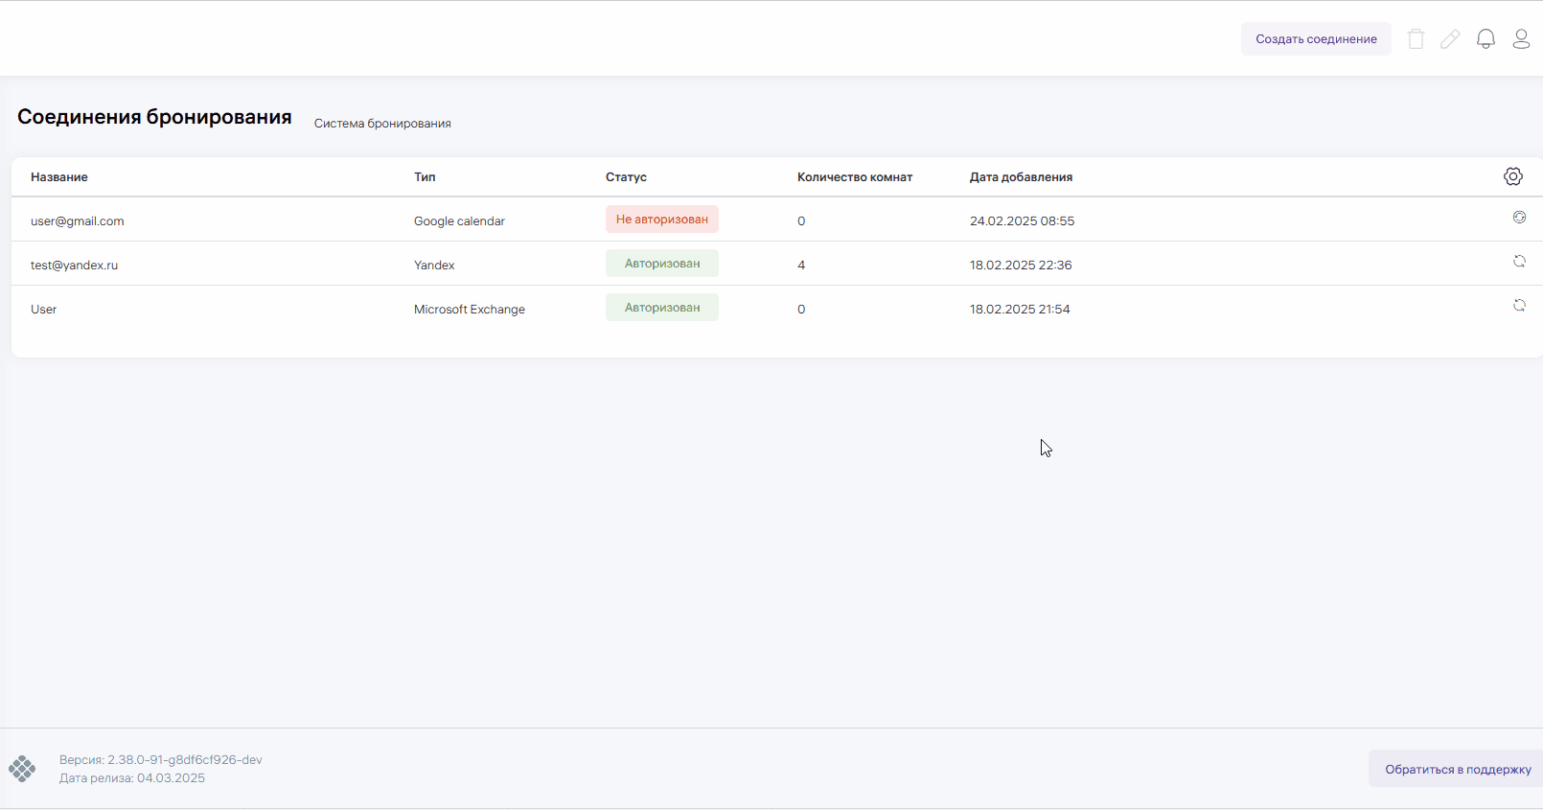Refresh the Microsoft Exchange connection

coord(1519,306)
